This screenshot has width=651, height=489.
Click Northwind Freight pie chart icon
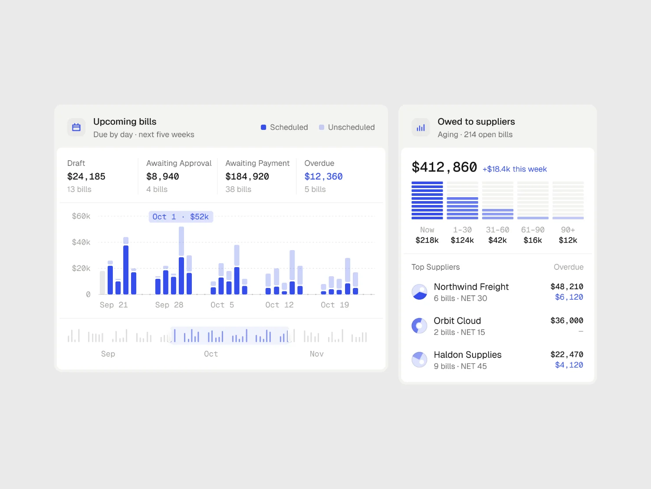[419, 292]
